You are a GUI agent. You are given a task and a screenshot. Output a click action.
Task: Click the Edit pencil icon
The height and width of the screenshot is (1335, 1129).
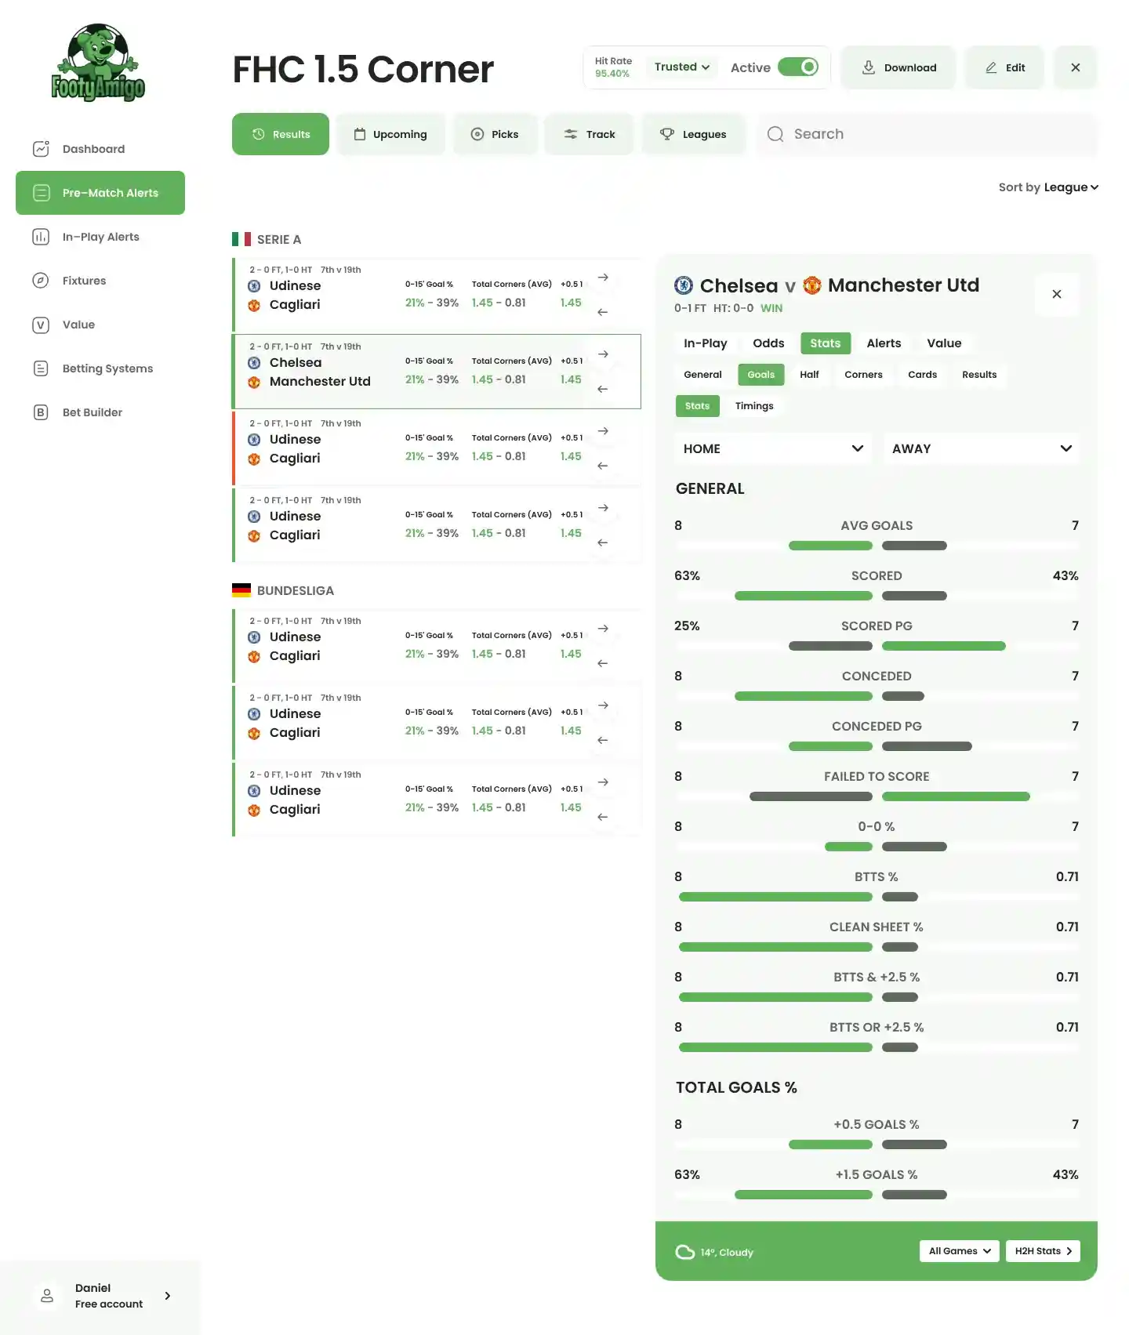[x=991, y=67]
